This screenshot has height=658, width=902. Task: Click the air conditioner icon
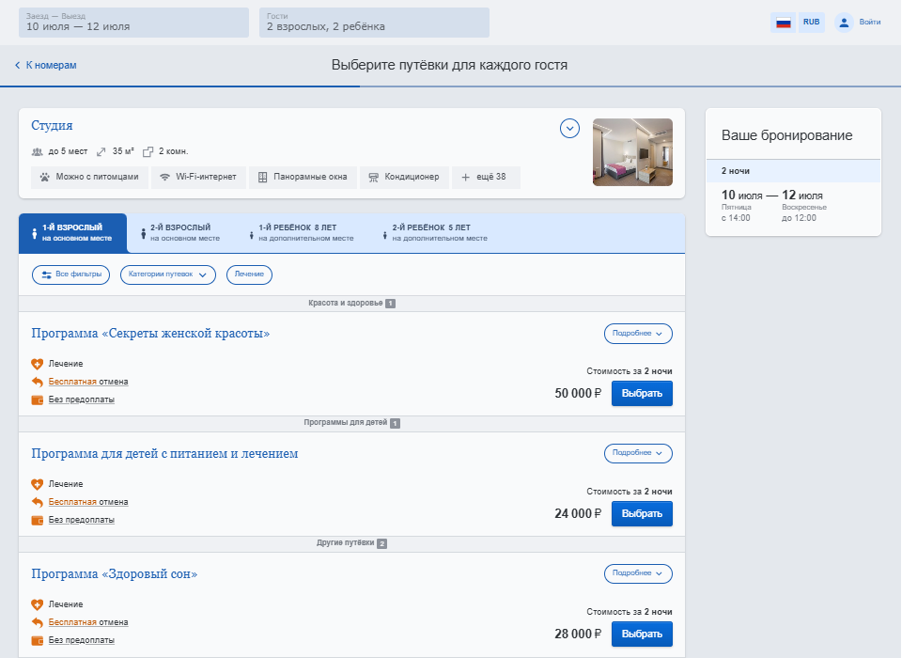[x=373, y=178]
